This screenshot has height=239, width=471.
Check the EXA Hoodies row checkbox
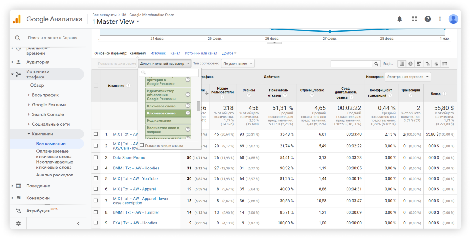point(96,223)
